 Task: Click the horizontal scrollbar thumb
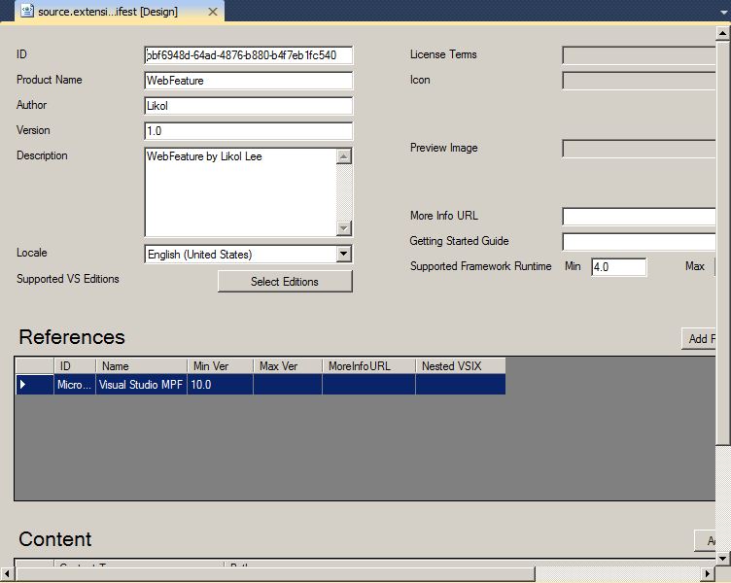(x=275, y=573)
